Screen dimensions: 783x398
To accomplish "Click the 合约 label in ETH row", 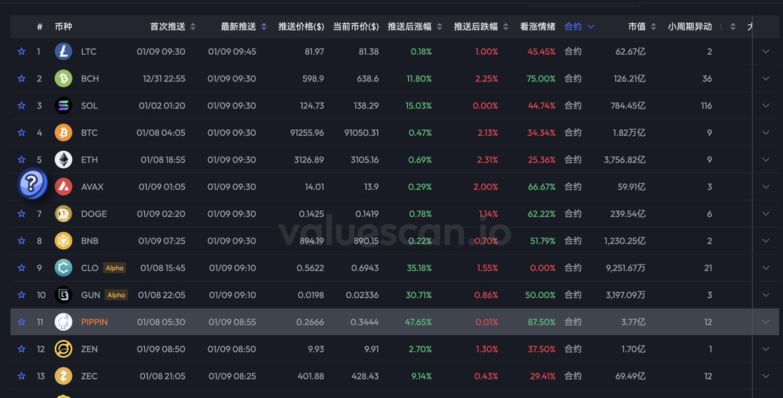I will click(573, 160).
